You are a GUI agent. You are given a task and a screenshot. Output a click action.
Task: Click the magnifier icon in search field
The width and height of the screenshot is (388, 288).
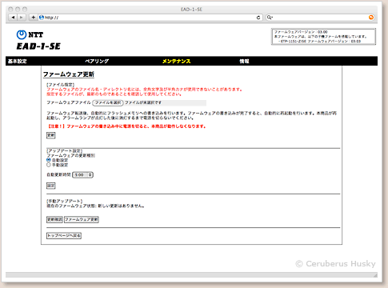point(270,18)
